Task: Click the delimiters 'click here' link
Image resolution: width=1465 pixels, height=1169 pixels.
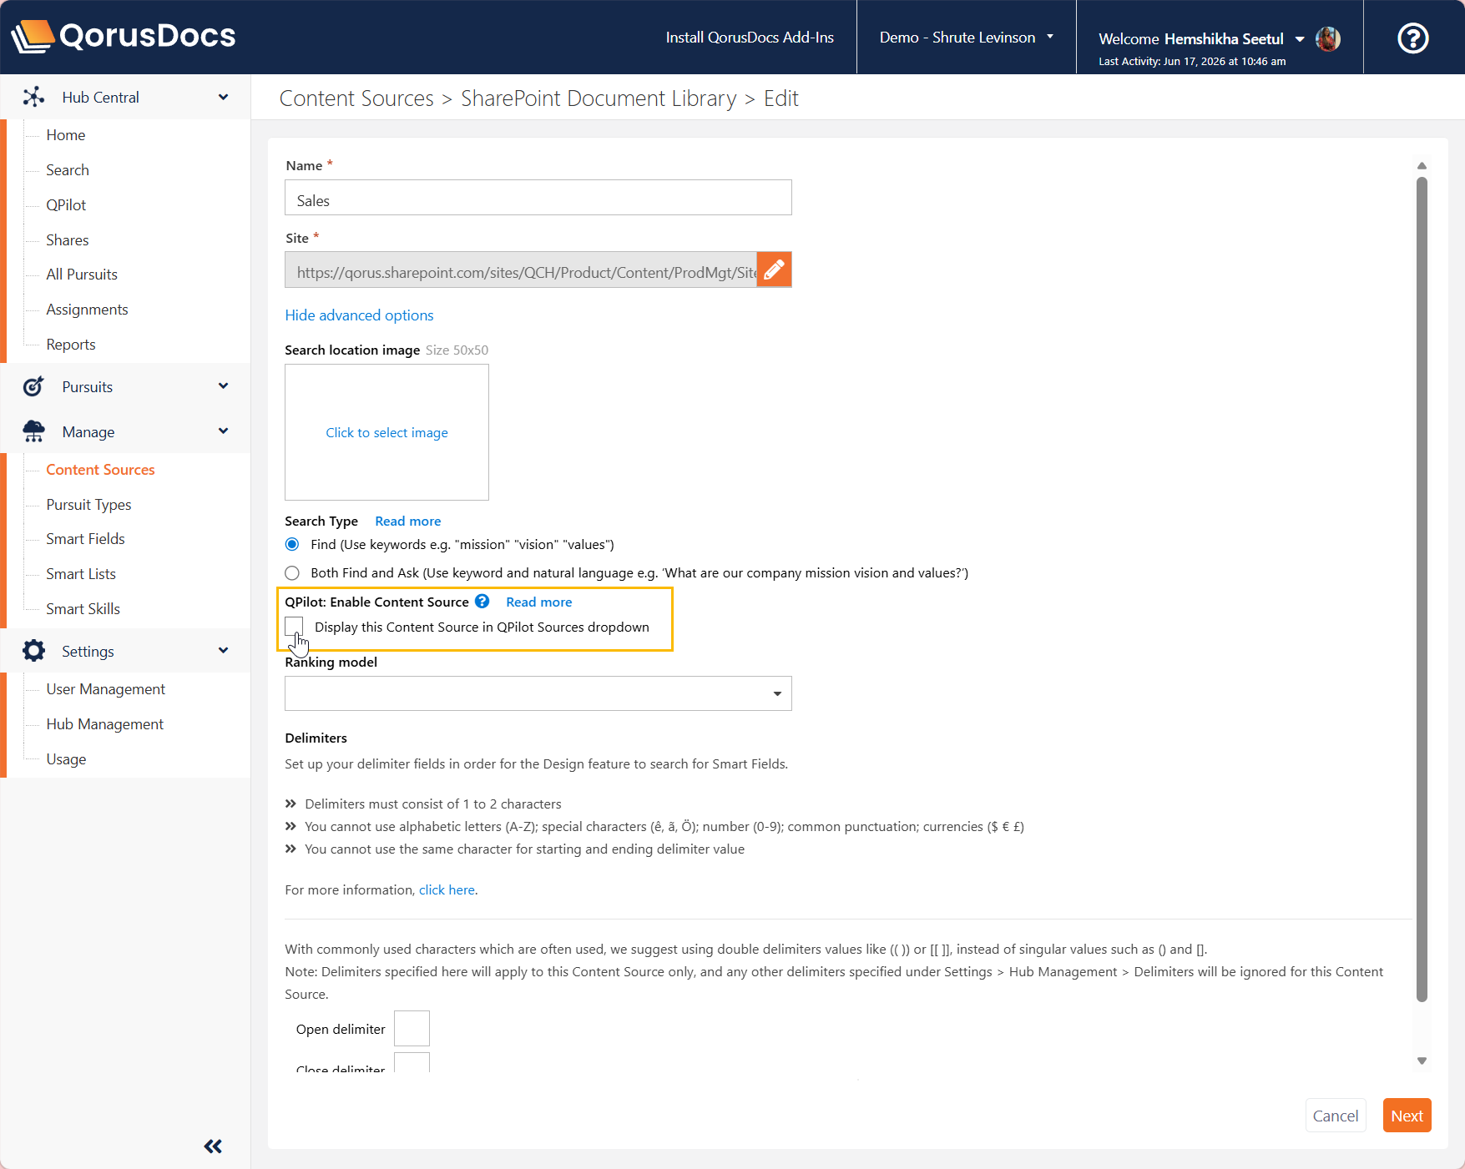Action: pyautogui.click(x=447, y=890)
